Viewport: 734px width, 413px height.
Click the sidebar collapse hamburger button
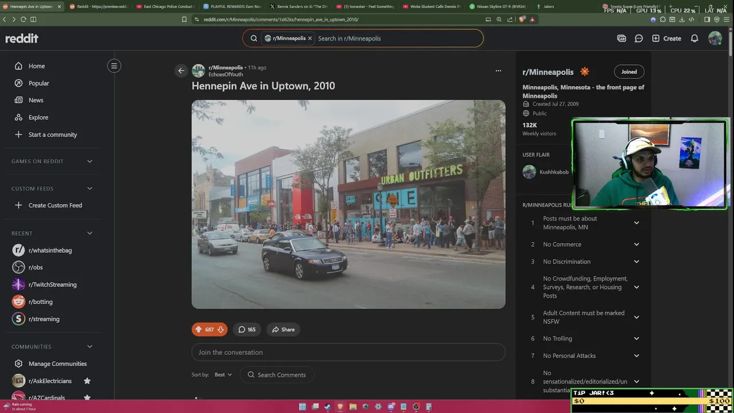(114, 66)
